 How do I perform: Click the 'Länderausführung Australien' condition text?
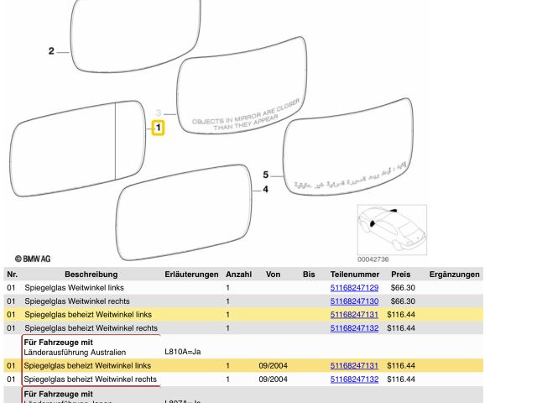coord(75,352)
